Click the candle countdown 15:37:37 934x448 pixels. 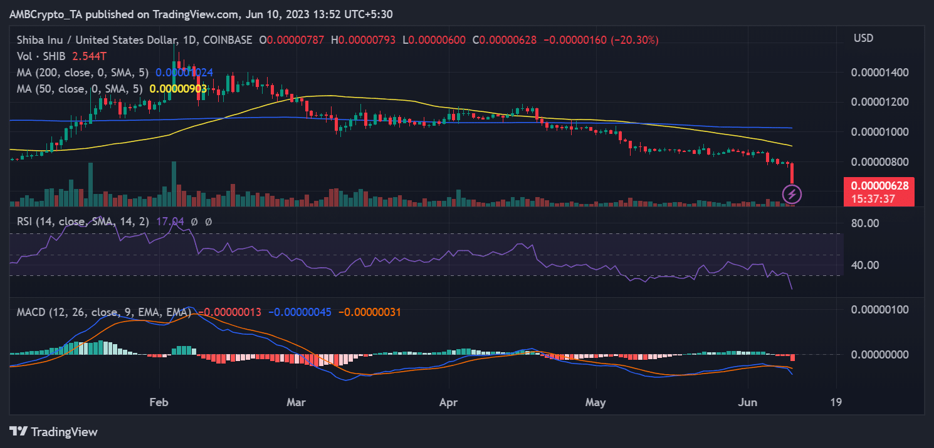(872, 199)
